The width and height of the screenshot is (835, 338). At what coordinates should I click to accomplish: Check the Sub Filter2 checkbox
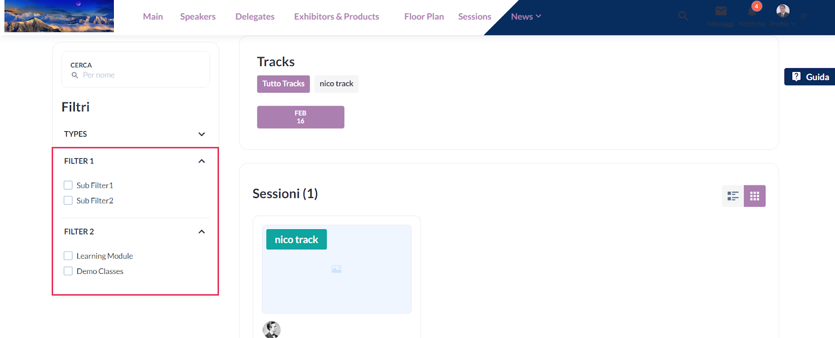pyautogui.click(x=68, y=201)
